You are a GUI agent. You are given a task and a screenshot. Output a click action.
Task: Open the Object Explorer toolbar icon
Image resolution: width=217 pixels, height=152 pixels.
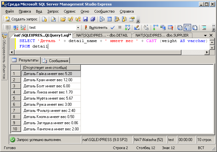click(117, 19)
